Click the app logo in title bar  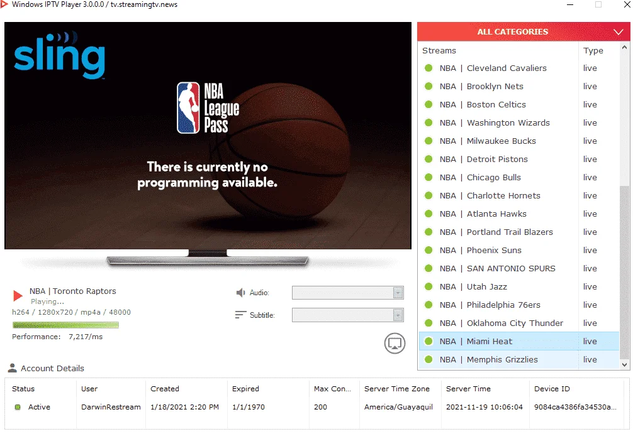(x=4, y=4)
